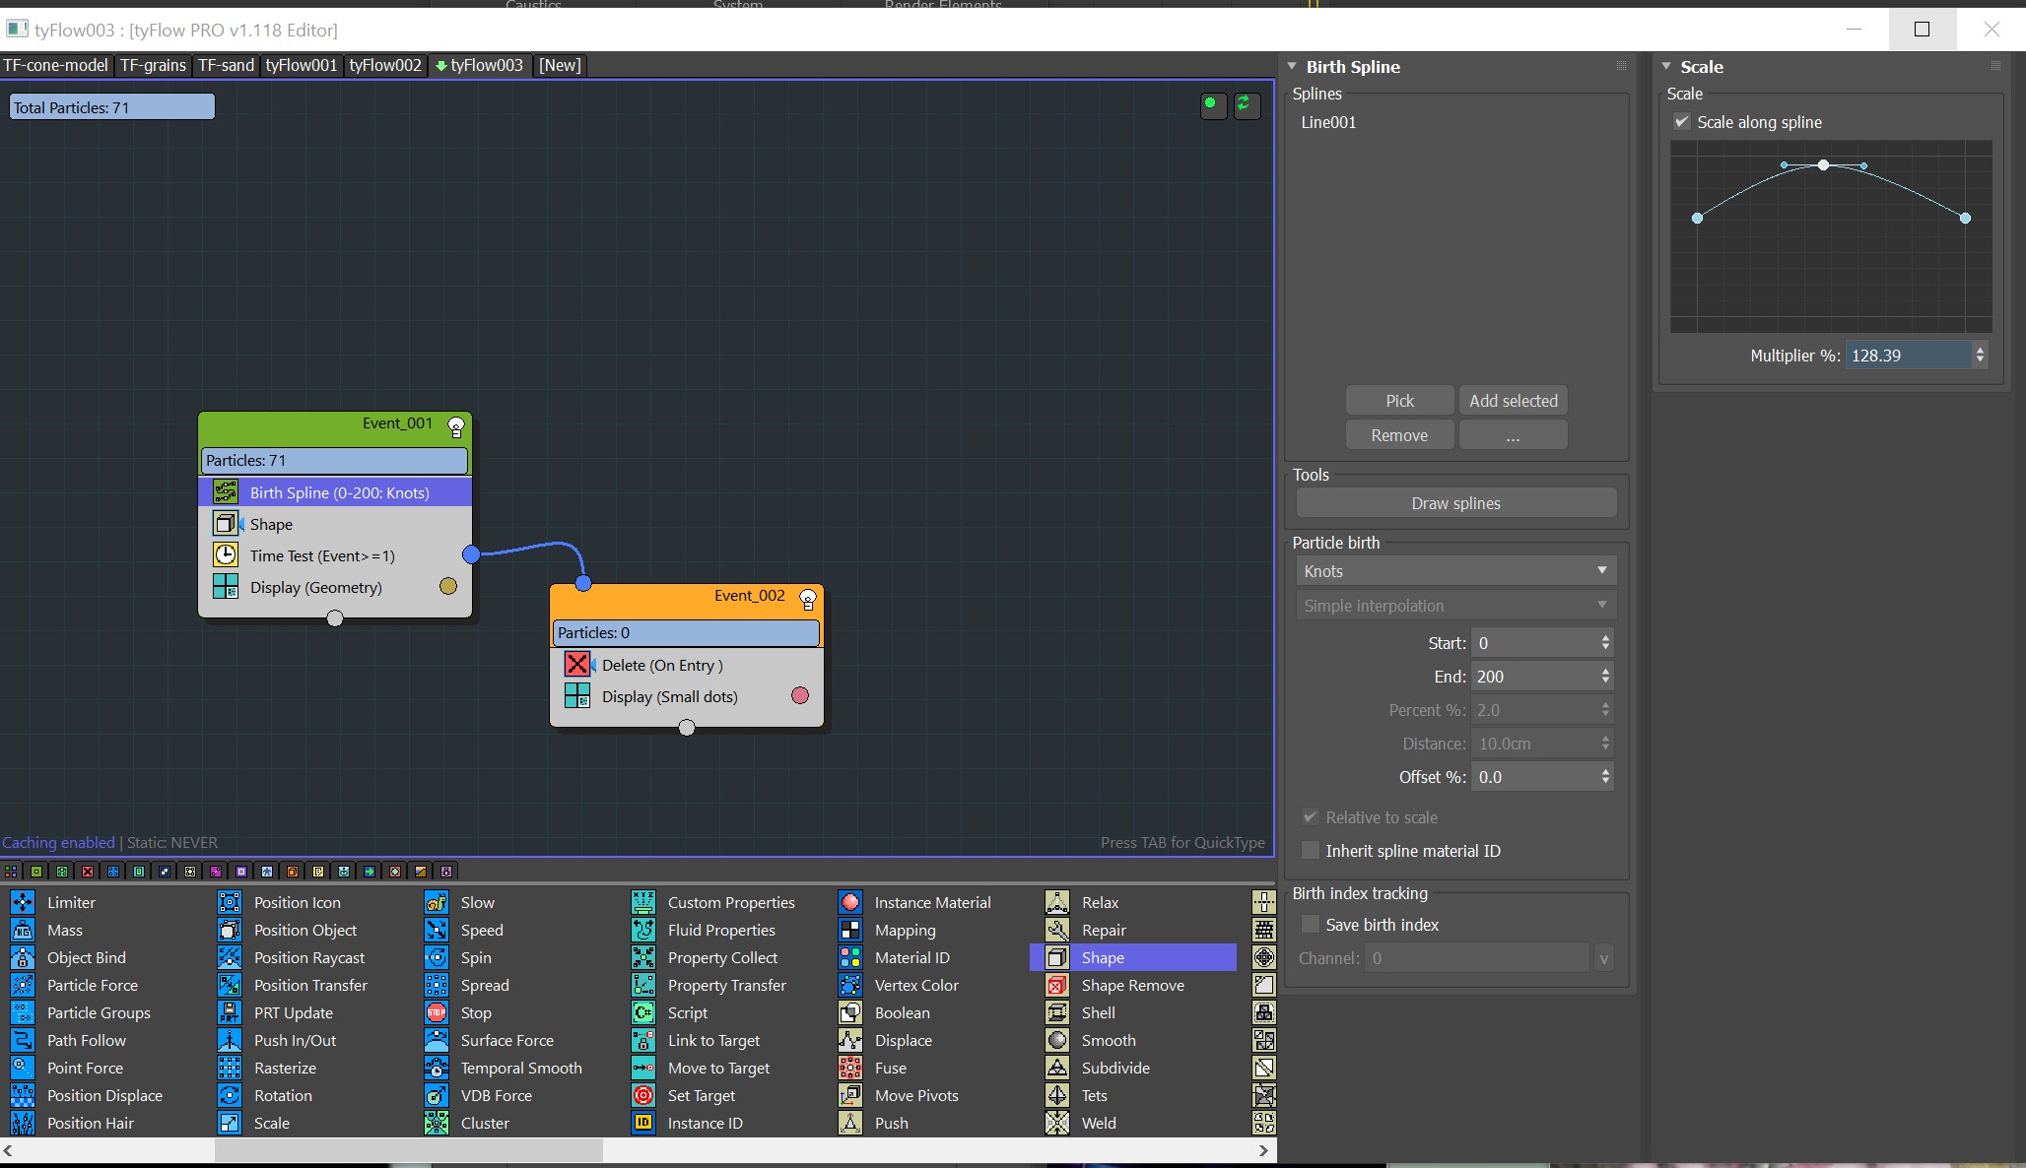This screenshot has width=2026, height=1168.
Task: Select the Object Bind operator icon
Action: click(x=23, y=957)
